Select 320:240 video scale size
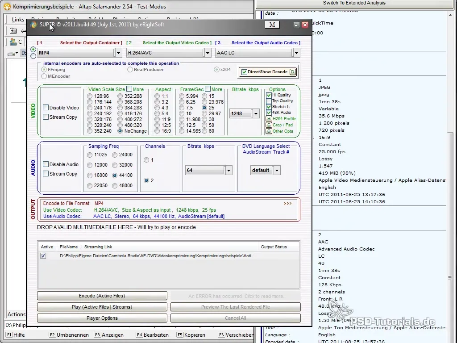This screenshot has width=457, height=343. (90, 125)
